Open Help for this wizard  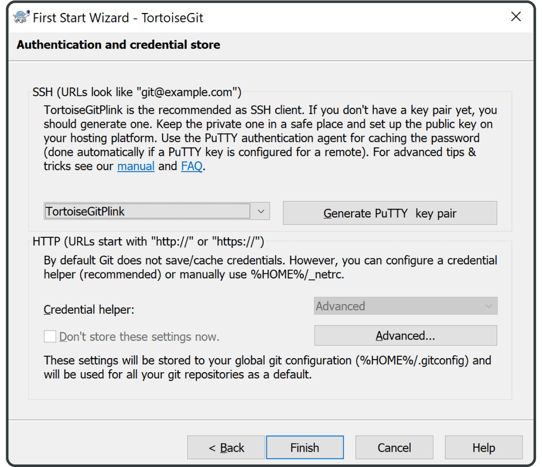click(484, 448)
